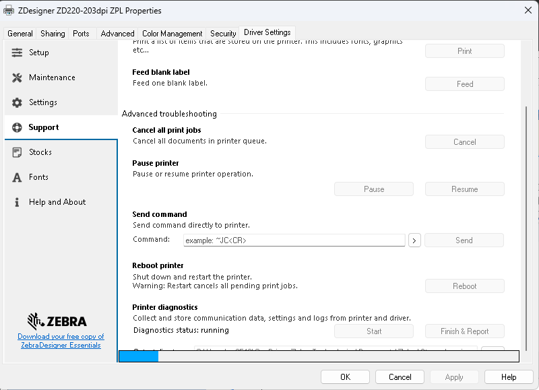Switch to the Color Management tab
The height and width of the screenshot is (390, 539).
(x=172, y=32)
